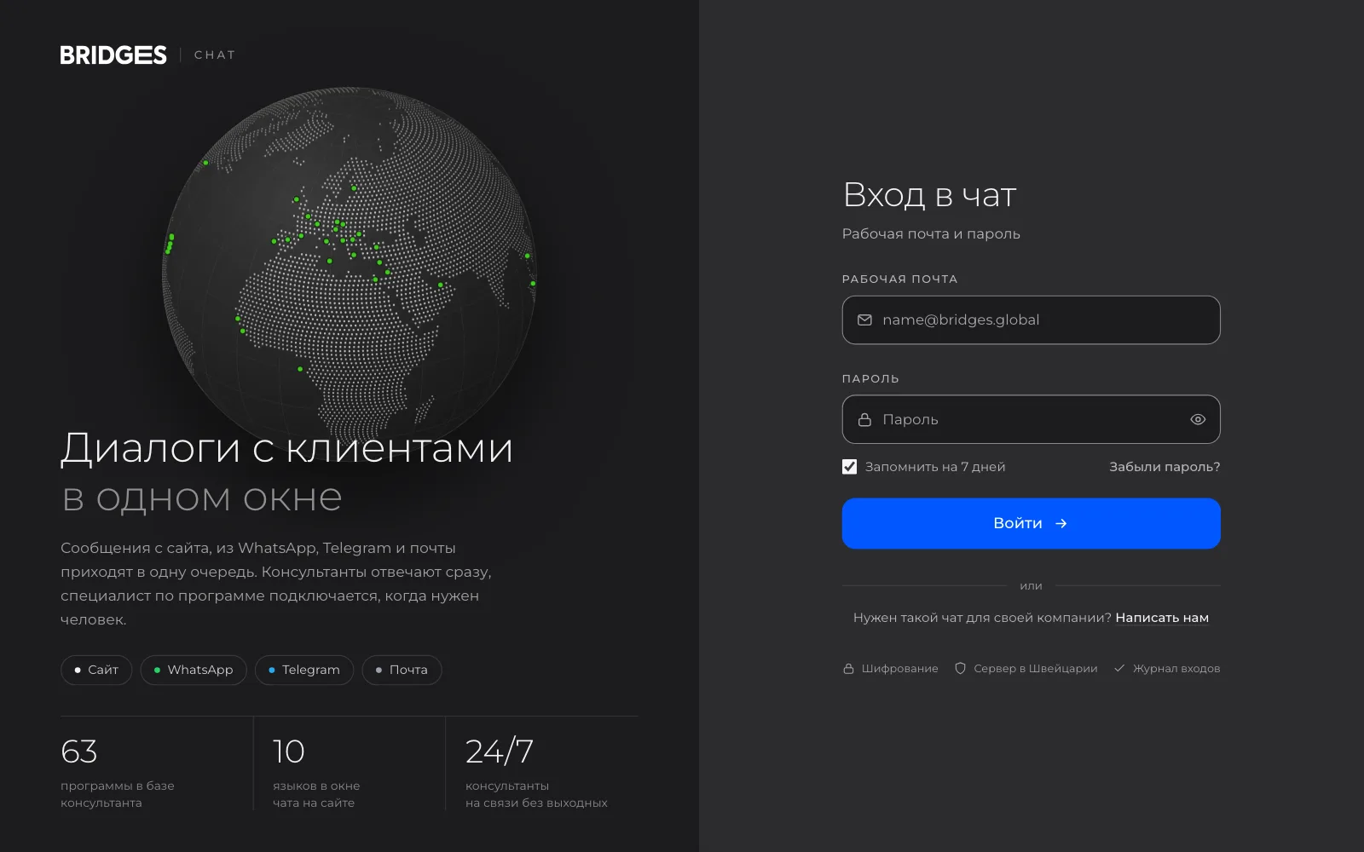Click "Нужен такой чат для своей компании?" text
Image resolution: width=1364 pixels, height=852 pixels.
[982, 618]
